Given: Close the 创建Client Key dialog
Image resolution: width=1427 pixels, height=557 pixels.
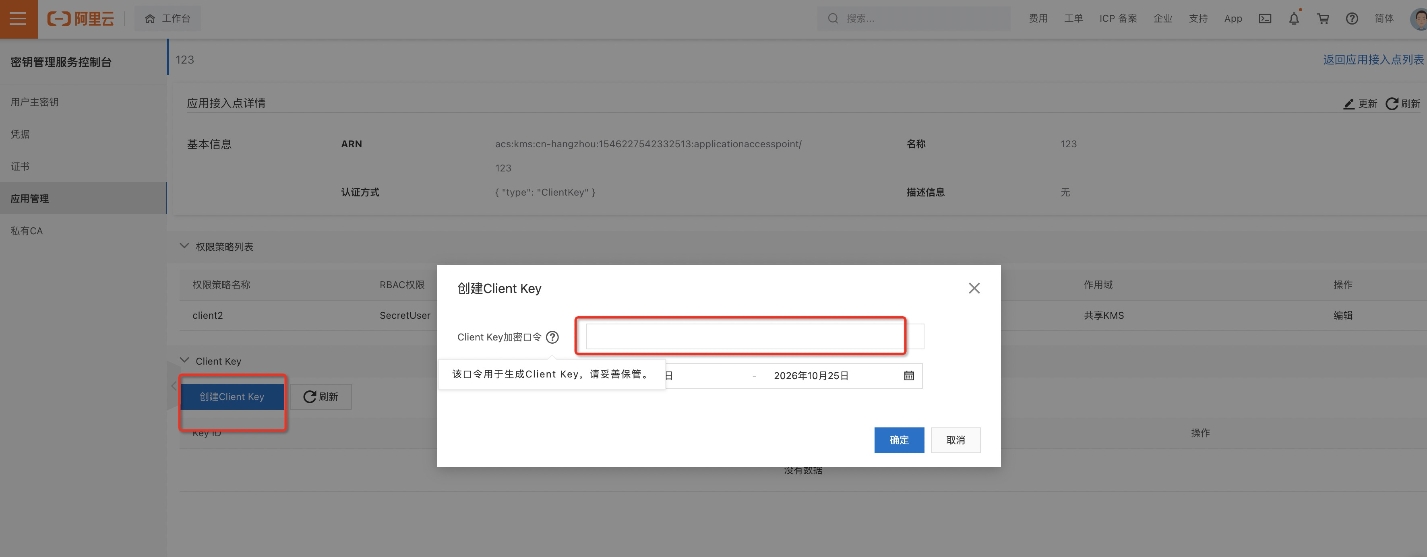Looking at the screenshot, I should [x=974, y=289].
